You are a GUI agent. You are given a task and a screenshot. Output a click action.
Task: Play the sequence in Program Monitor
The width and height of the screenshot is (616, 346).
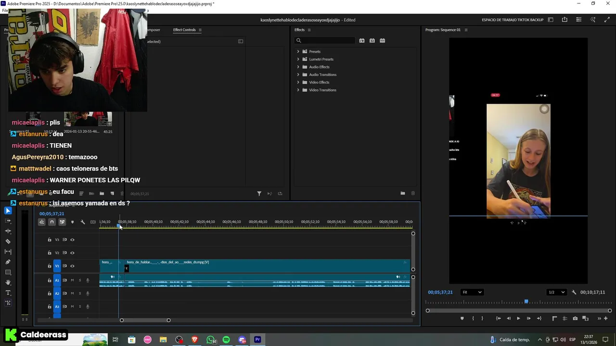518,318
